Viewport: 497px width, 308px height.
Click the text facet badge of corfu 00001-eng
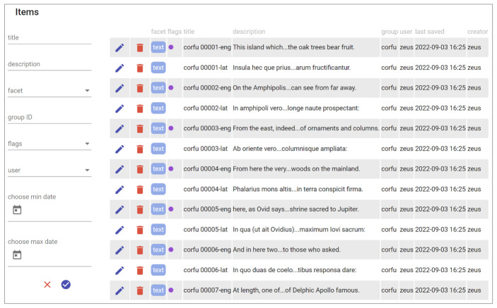point(158,47)
